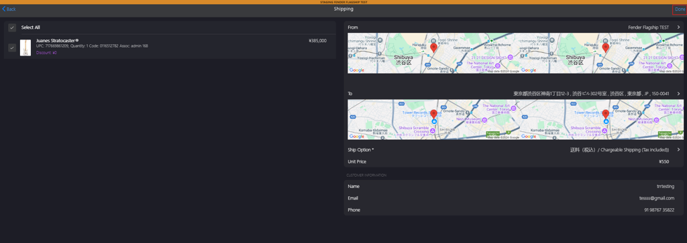Click the phone number 91 98767 35822
The image size is (687, 243).
point(659,210)
